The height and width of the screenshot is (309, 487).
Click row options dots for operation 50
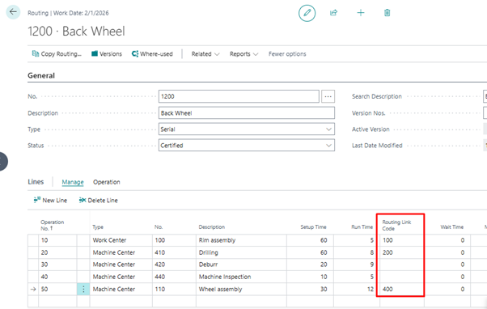point(83,289)
